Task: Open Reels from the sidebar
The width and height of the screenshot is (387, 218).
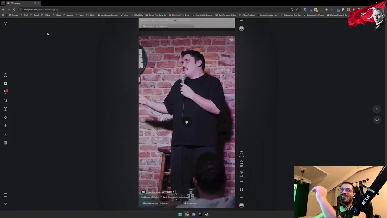Action: [5, 84]
